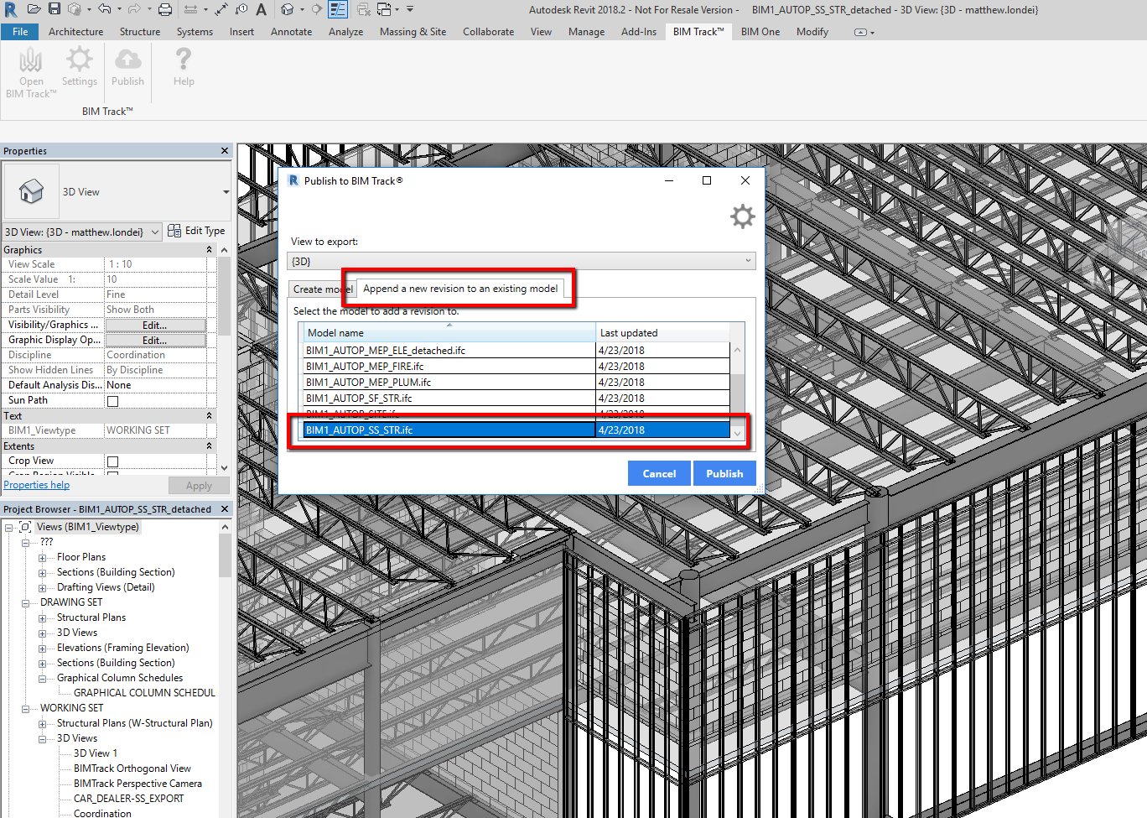The height and width of the screenshot is (818, 1147).
Task: Open the Collaborate ribbon tab
Action: coord(488,32)
